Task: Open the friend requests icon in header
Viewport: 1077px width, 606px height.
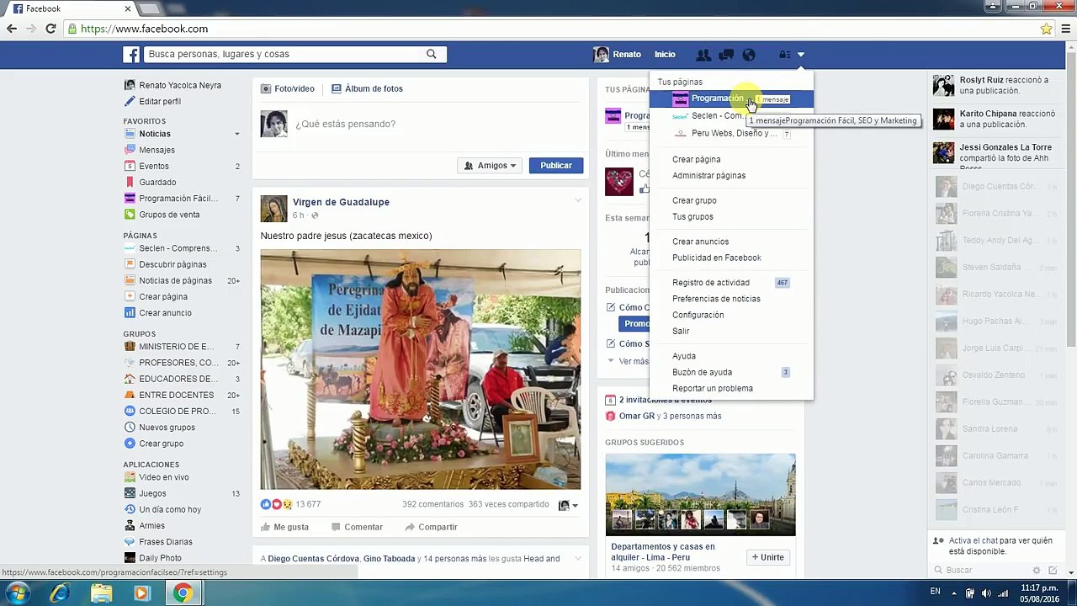Action: 703,55
